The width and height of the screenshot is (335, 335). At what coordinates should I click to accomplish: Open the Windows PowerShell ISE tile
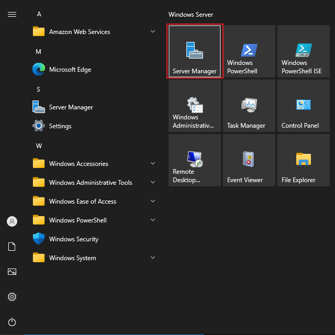(304, 51)
